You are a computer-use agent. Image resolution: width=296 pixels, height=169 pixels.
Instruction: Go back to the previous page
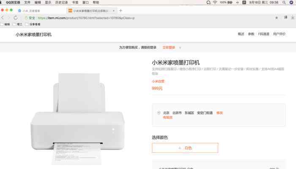(3, 18)
